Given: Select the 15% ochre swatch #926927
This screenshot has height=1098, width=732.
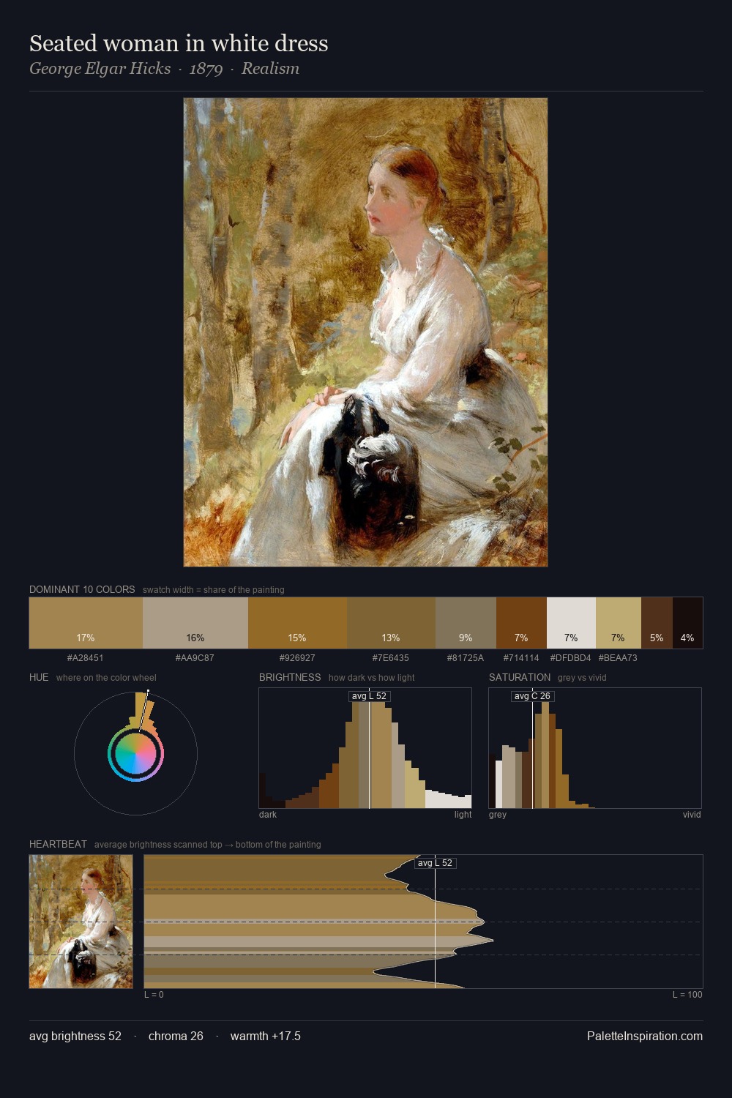Looking at the screenshot, I should point(297,623).
